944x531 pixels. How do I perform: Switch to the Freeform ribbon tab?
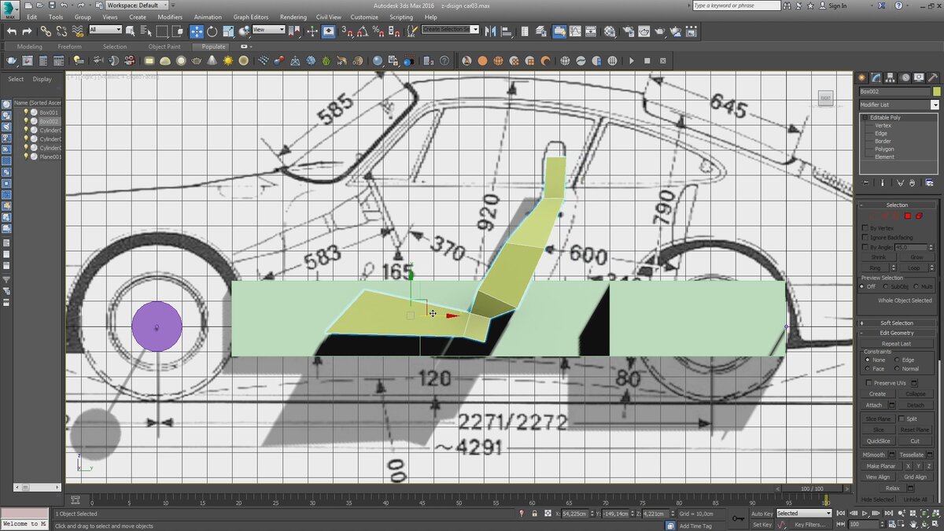coord(69,46)
